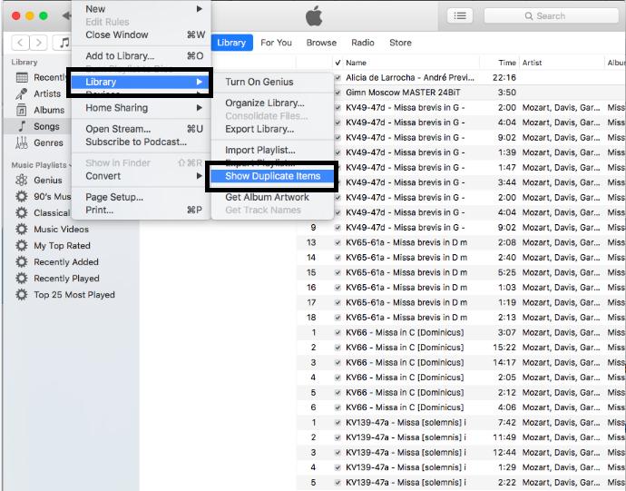Click the list view Up Next icon
This screenshot has width=626, height=491.
(x=460, y=16)
